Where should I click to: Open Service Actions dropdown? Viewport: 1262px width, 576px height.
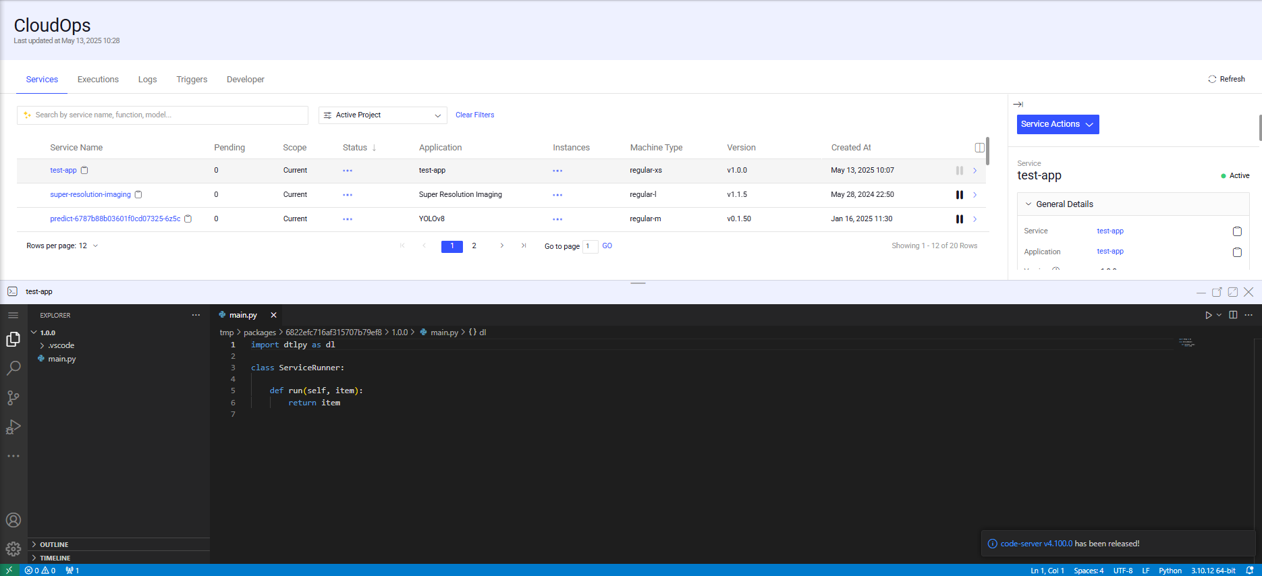[x=1058, y=124]
